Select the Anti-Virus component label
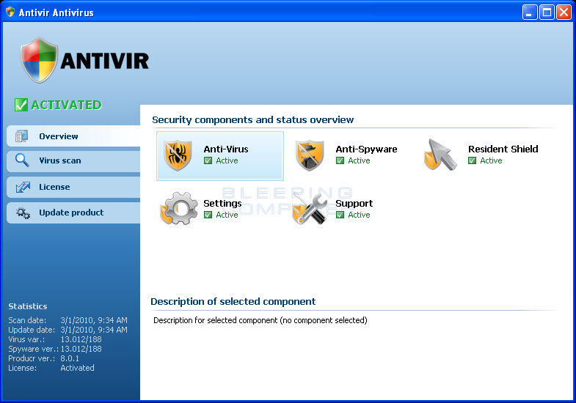The image size is (576, 403). click(226, 149)
